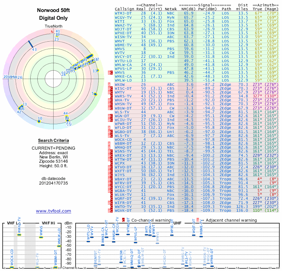282x271 pixels.
Task: Click the WMVS marker in VHF Hi chart
Action: click(41, 237)
